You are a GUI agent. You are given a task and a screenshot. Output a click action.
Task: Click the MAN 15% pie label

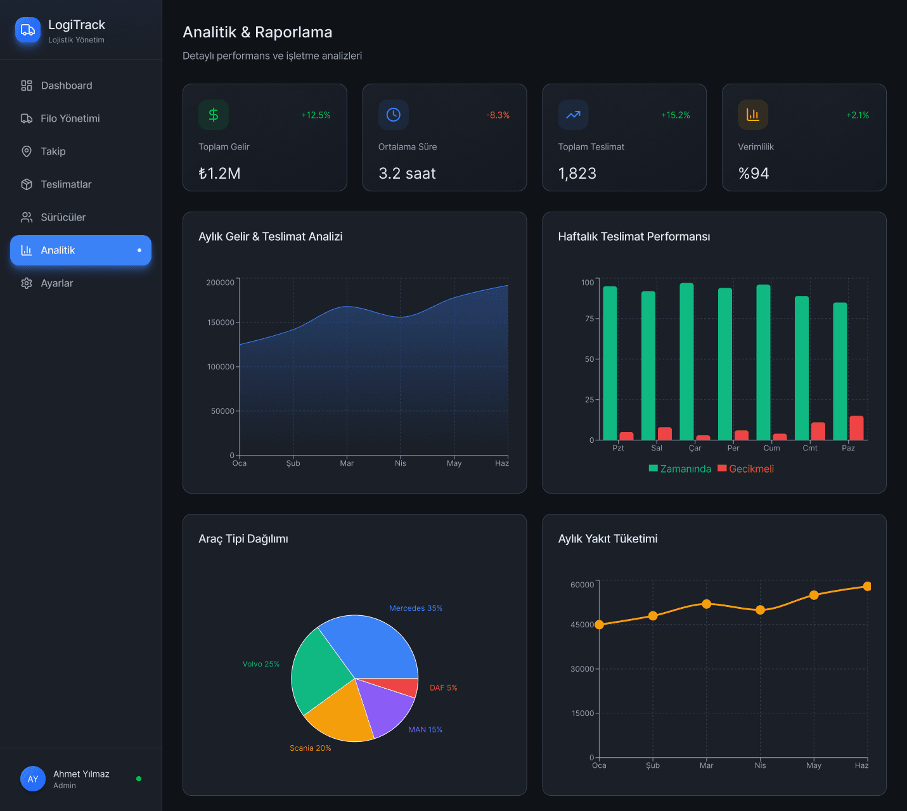425,730
